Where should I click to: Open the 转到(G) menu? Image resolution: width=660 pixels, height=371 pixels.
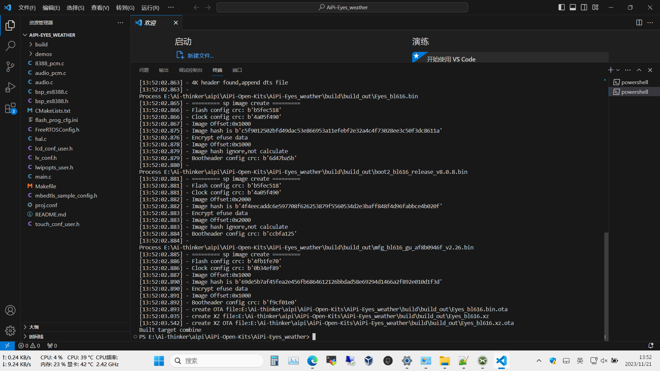[125, 8]
